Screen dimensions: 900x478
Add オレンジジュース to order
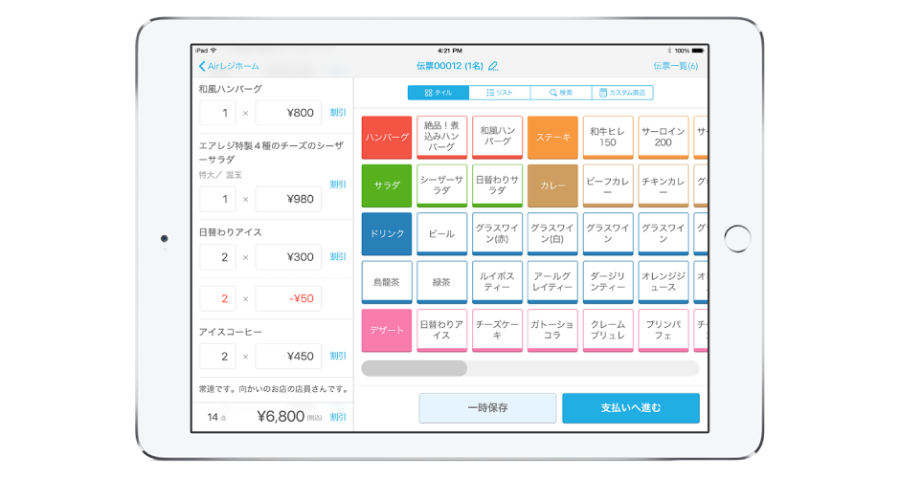point(663,282)
